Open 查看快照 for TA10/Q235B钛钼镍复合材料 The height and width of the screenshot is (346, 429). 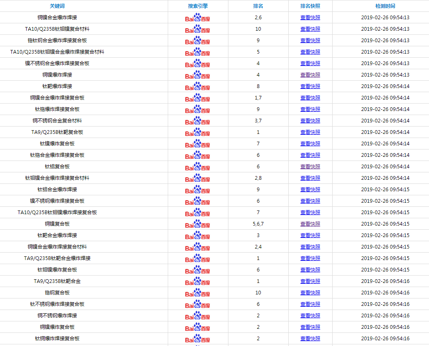(x=310, y=29)
